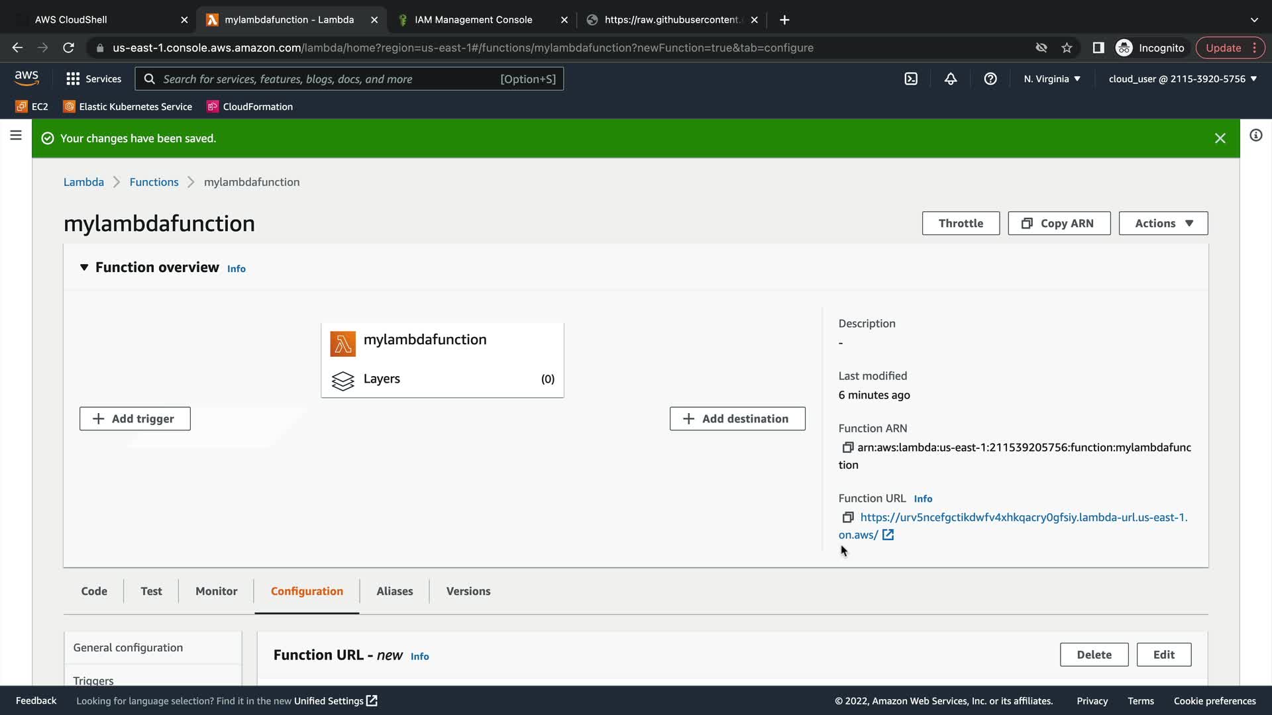Switch to the Monitor tab
This screenshot has height=715, width=1272.
[x=216, y=591]
